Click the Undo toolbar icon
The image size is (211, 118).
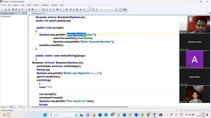coord(36,10)
